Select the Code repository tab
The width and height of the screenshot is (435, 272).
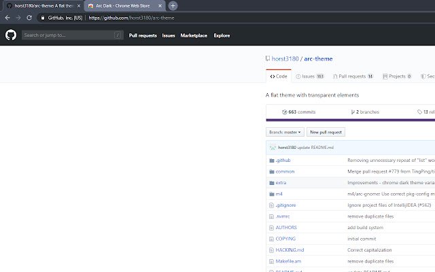coord(279,76)
